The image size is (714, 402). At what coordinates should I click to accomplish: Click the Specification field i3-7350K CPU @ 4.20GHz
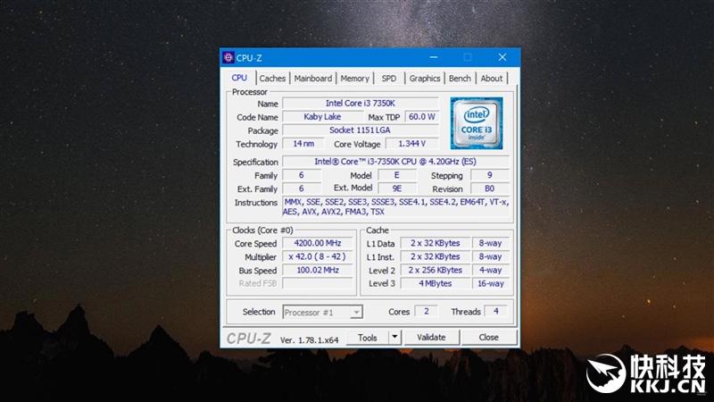(x=395, y=162)
